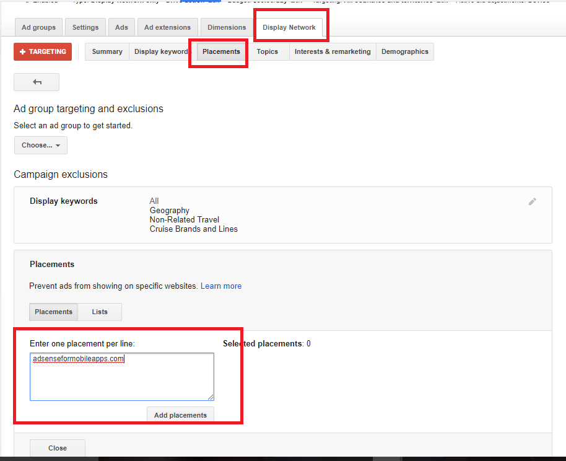Expand the Choose... ad group dropdown
This screenshot has height=461, width=566.
click(41, 145)
